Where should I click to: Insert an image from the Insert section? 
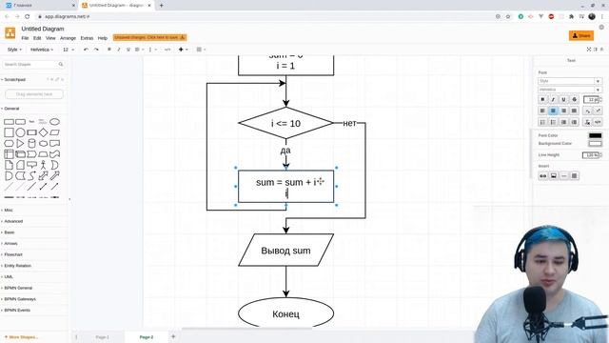tap(554, 175)
